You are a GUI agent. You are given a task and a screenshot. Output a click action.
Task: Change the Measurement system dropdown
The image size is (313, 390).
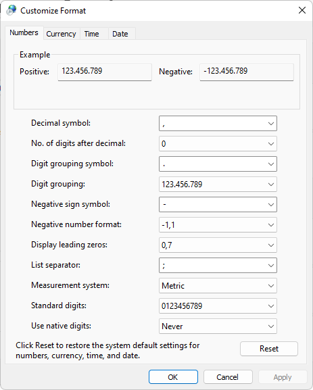(218, 286)
